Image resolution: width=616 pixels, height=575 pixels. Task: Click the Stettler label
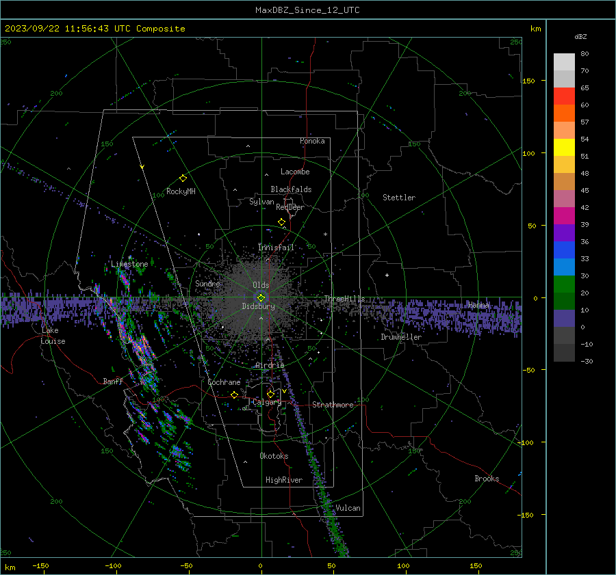coord(399,198)
